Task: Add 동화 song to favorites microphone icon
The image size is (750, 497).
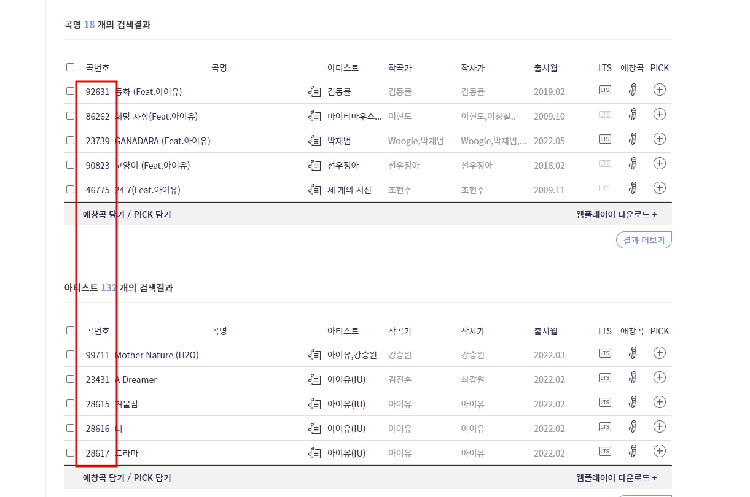Action: [x=633, y=90]
